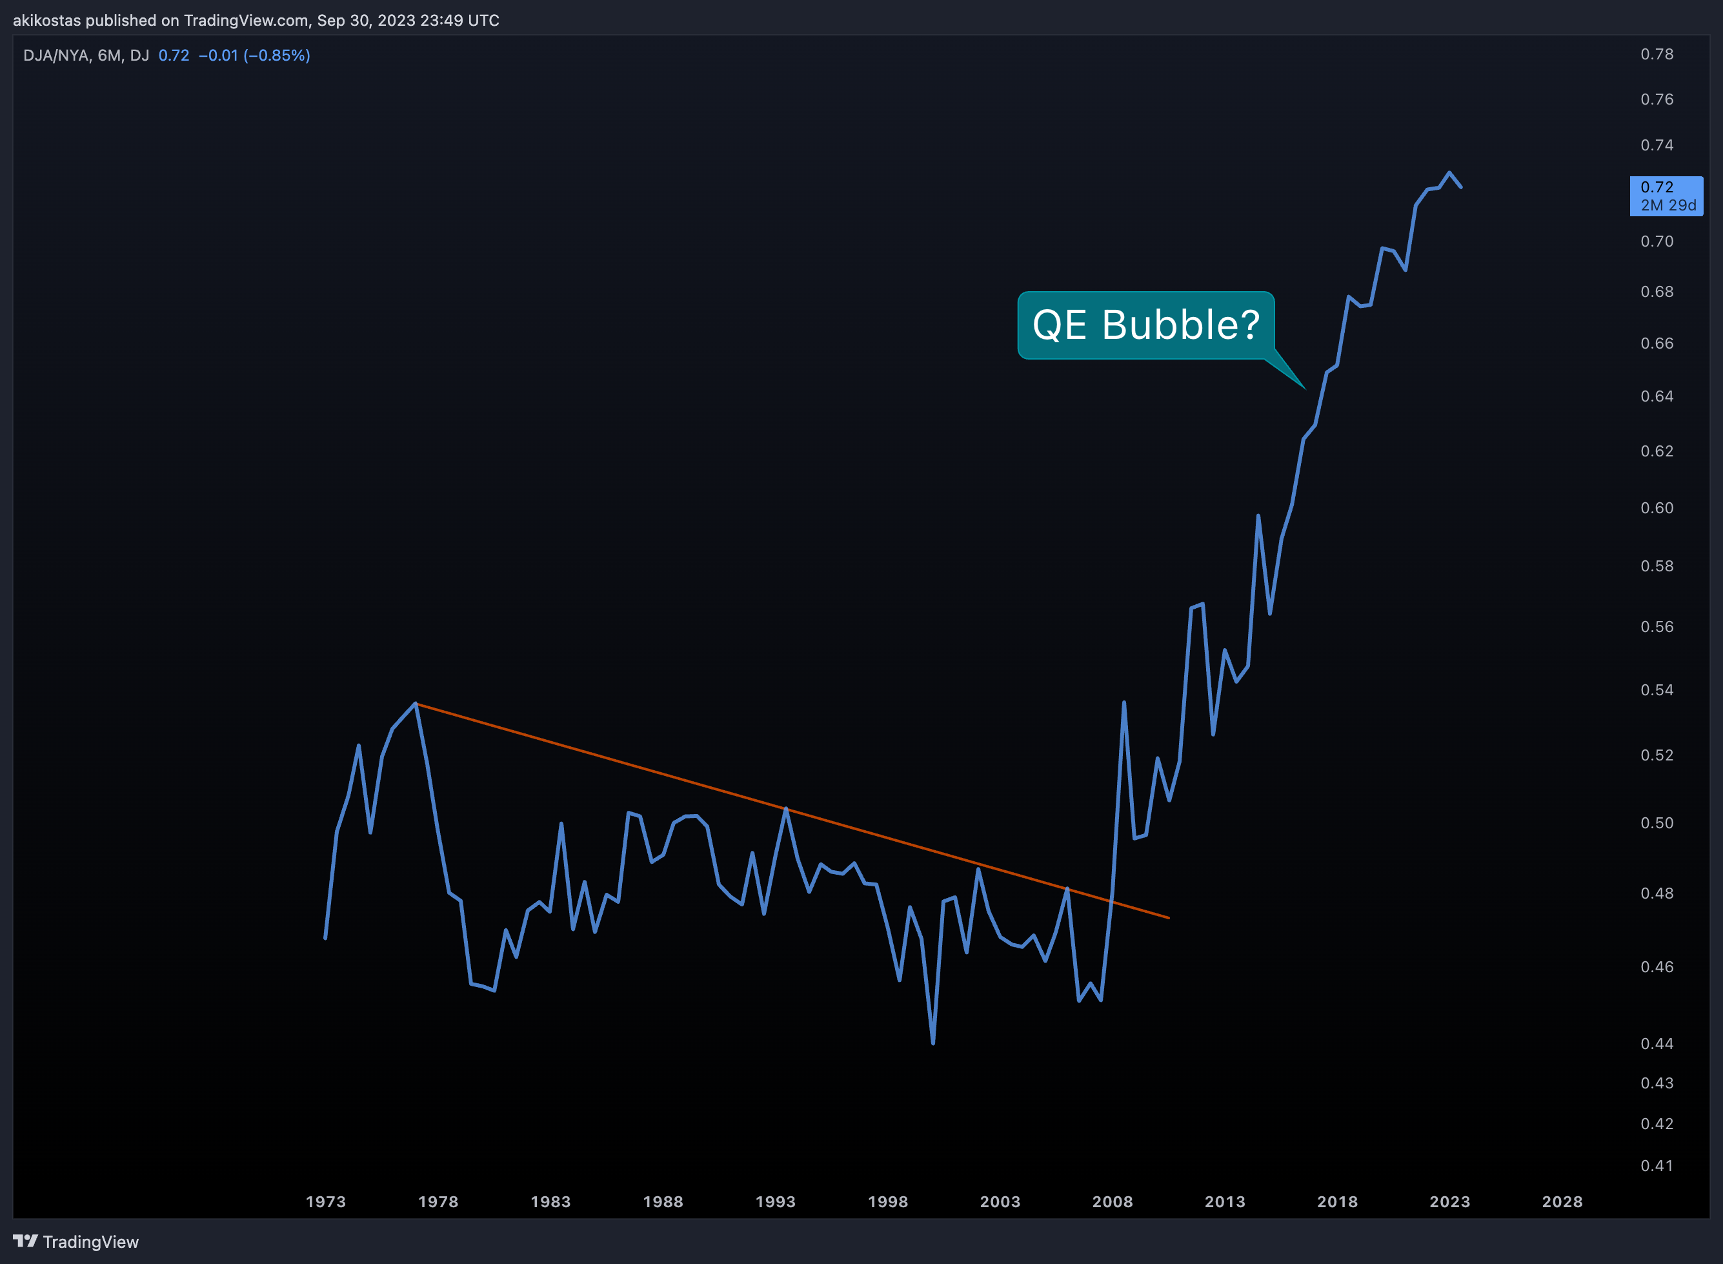Viewport: 1723px width, 1264px height.
Task: Click the 0.48 price axis label
Action: (1657, 893)
